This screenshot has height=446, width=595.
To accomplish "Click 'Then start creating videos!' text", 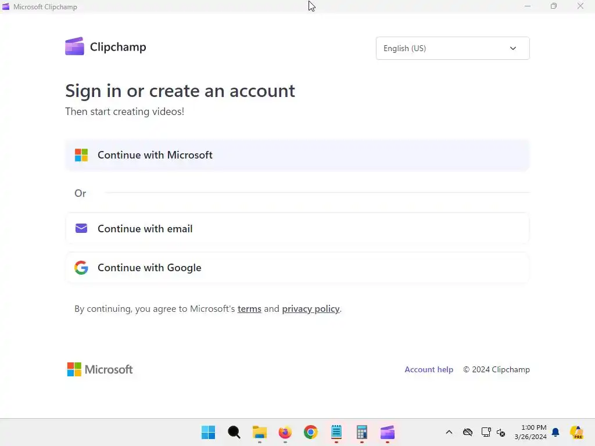I will (x=124, y=111).
